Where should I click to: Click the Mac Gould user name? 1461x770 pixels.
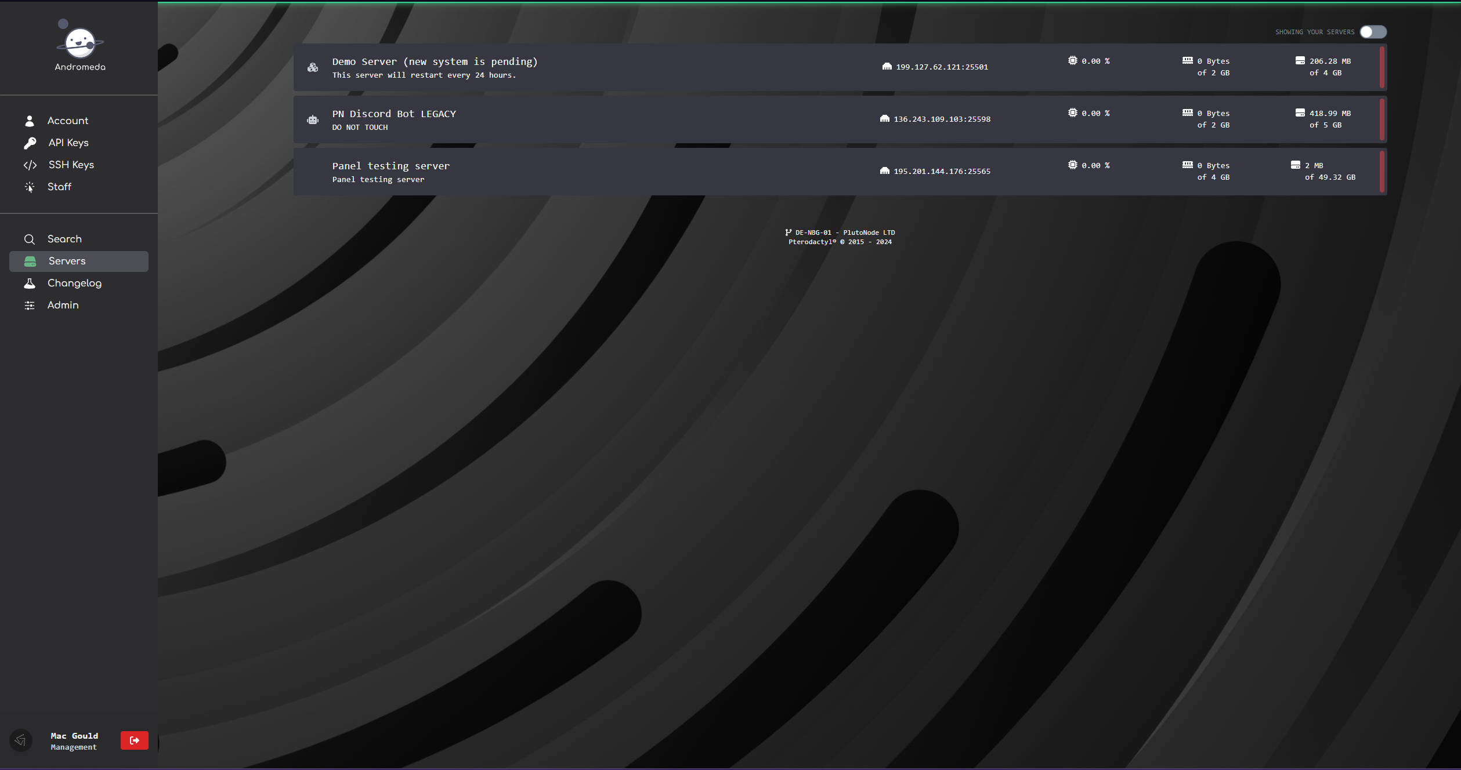pyautogui.click(x=74, y=736)
